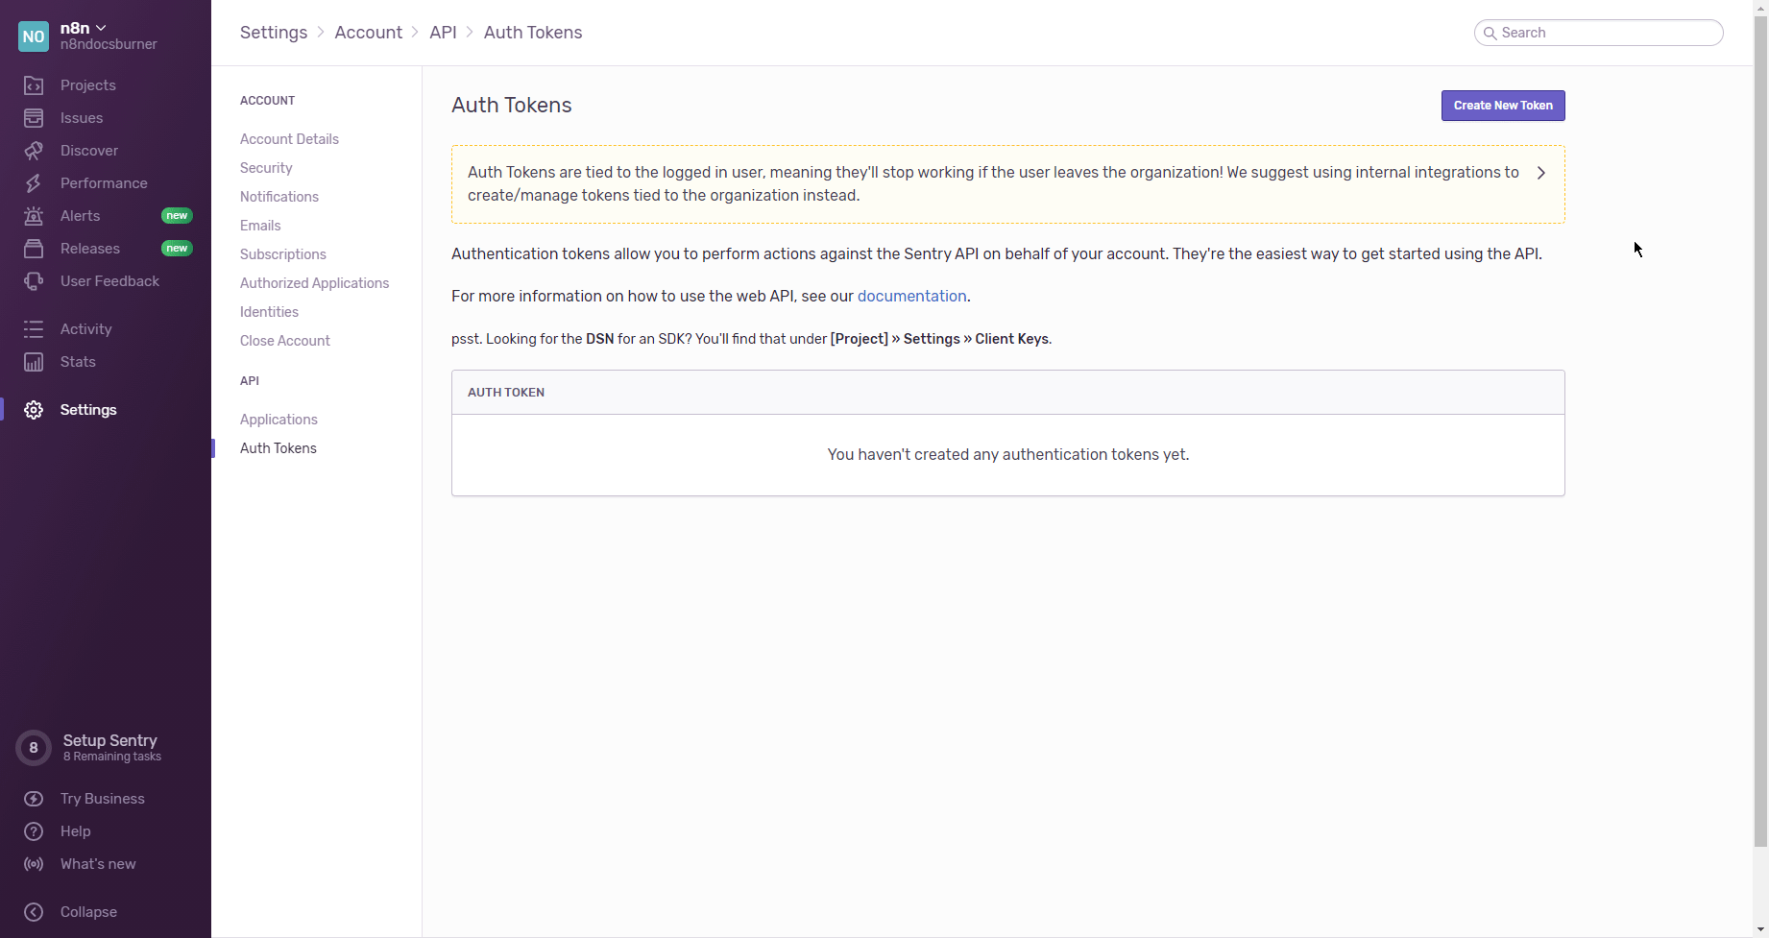Open Performance via its lightning icon
This screenshot has height=938, width=1769.
coord(34,183)
